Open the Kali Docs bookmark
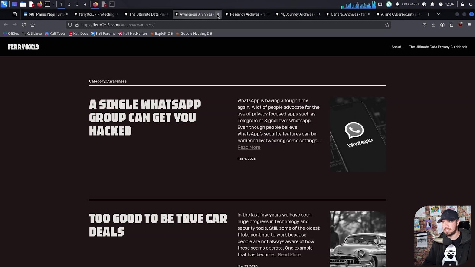This screenshot has height=267, width=475. tap(79, 33)
